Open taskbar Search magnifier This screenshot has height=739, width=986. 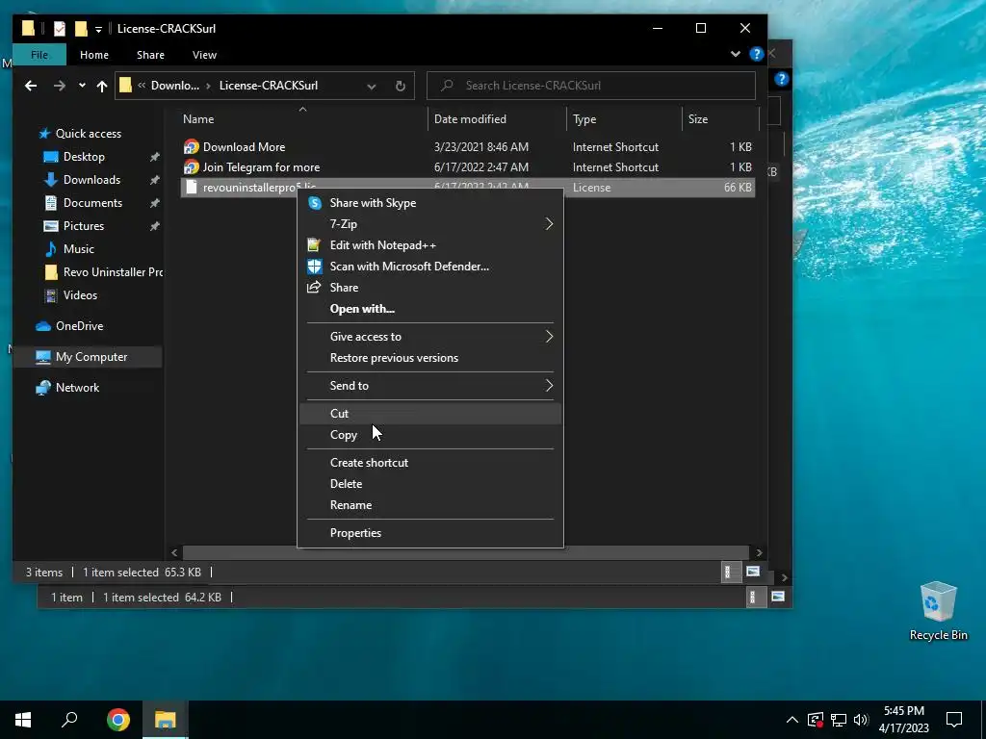coord(69,720)
